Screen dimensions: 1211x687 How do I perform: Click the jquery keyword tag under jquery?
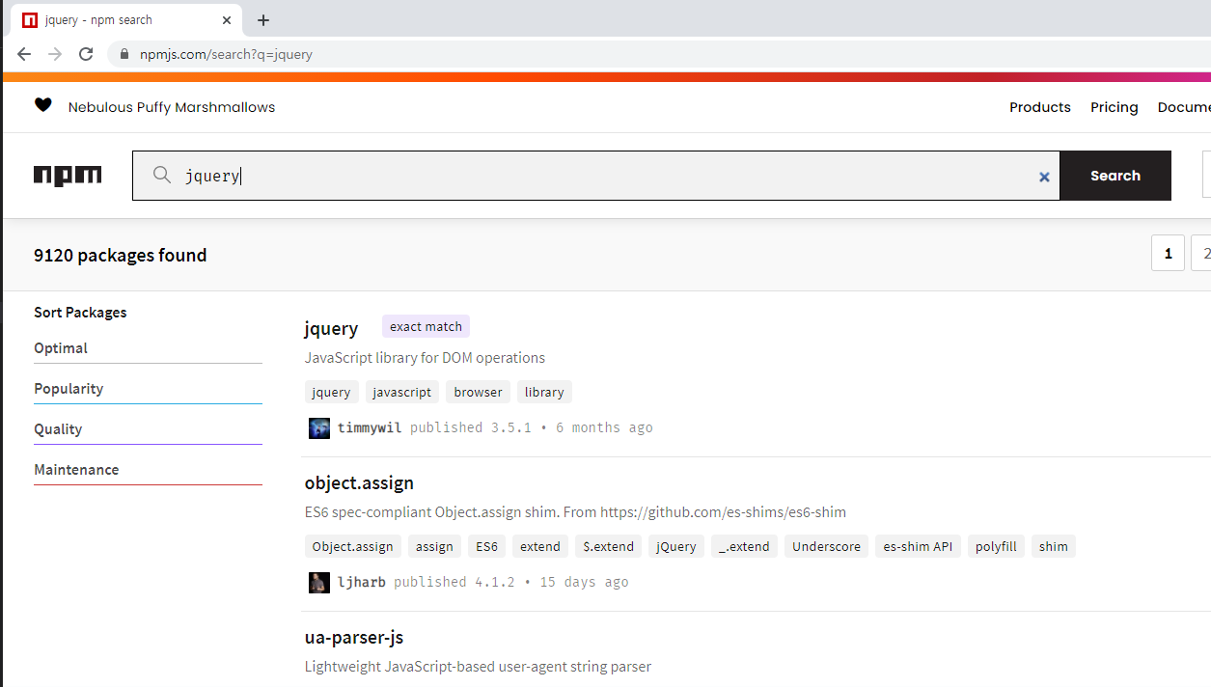pyautogui.click(x=331, y=392)
